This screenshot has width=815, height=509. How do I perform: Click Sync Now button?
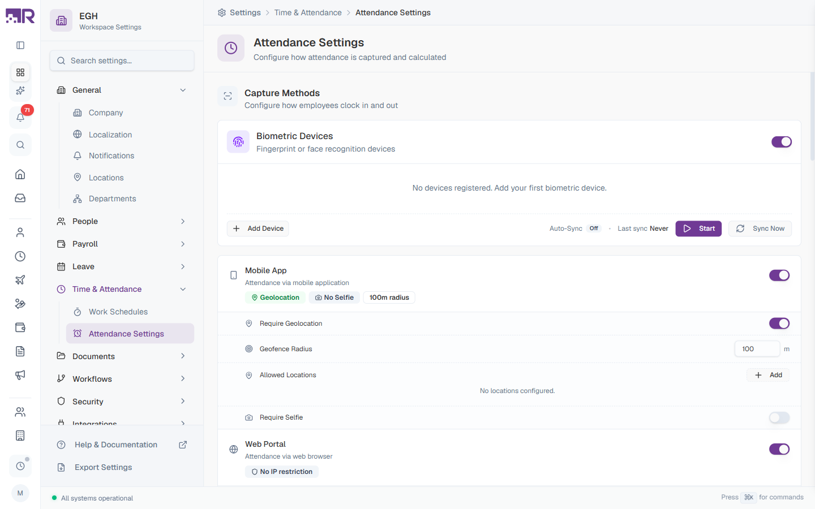760,228
